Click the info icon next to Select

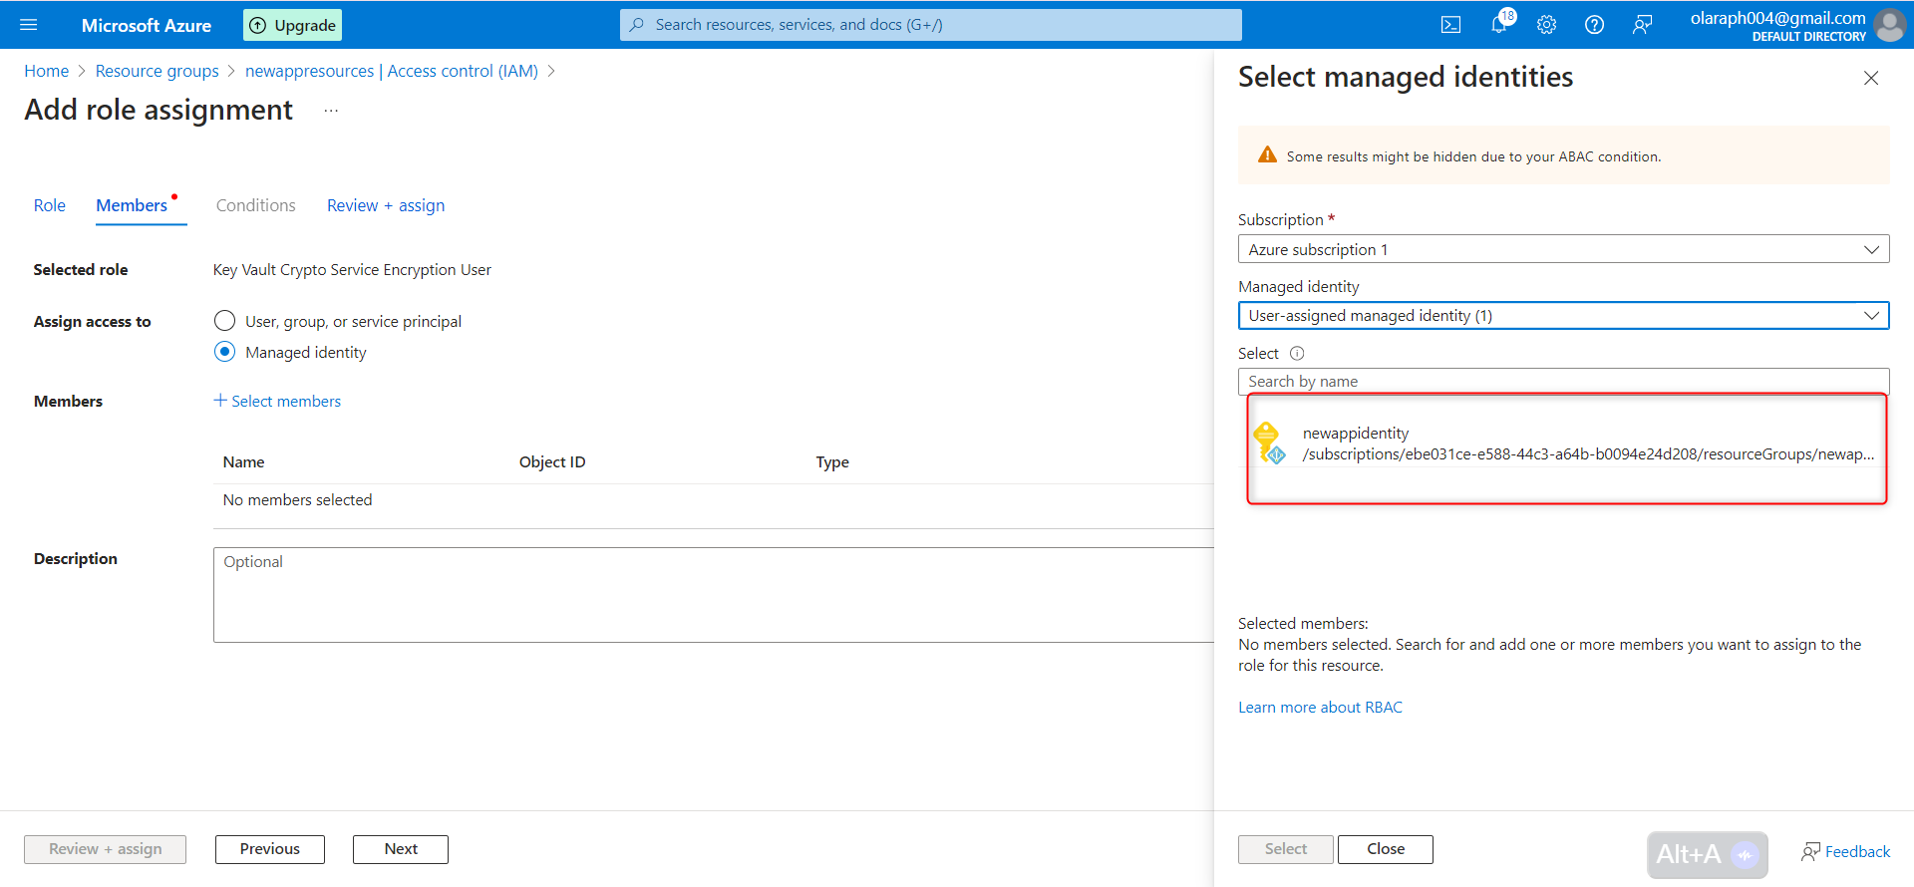click(1297, 353)
